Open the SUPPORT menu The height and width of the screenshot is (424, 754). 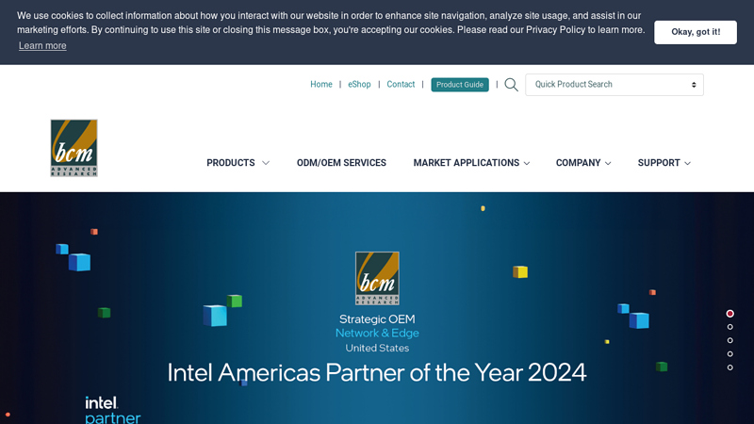[x=658, y=163]
